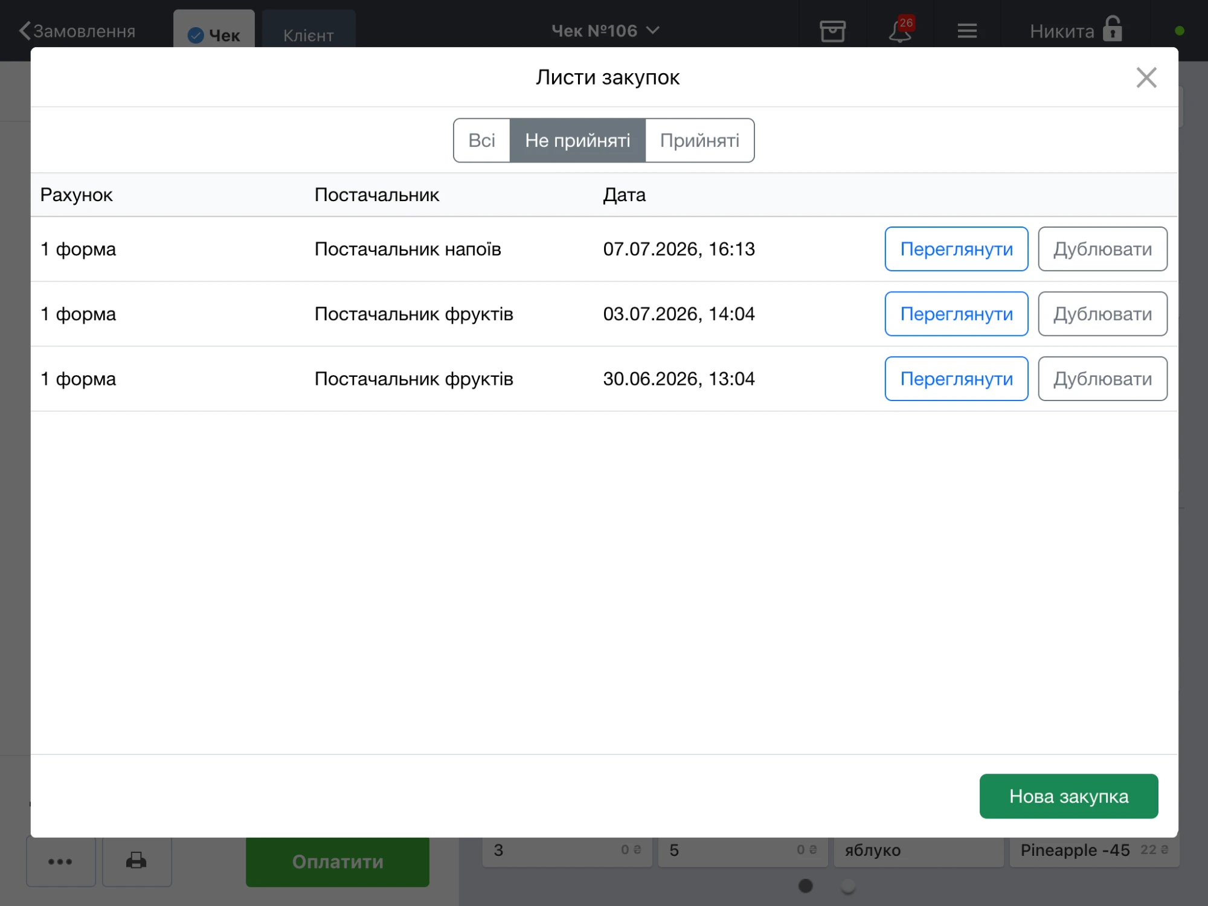The height and width of the screenshot is (906, 1208).
Task: Дублювати the 07.07.2026 Постачальник напоїв list
Action: pos(1102,249)
